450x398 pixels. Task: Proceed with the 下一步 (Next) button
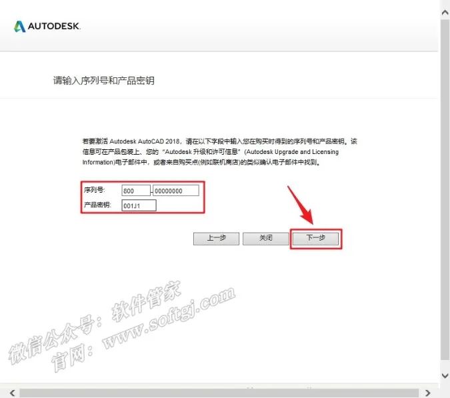click(x=315, y=238)
